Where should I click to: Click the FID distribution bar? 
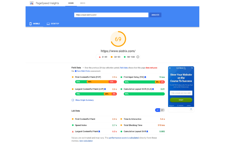144,82
